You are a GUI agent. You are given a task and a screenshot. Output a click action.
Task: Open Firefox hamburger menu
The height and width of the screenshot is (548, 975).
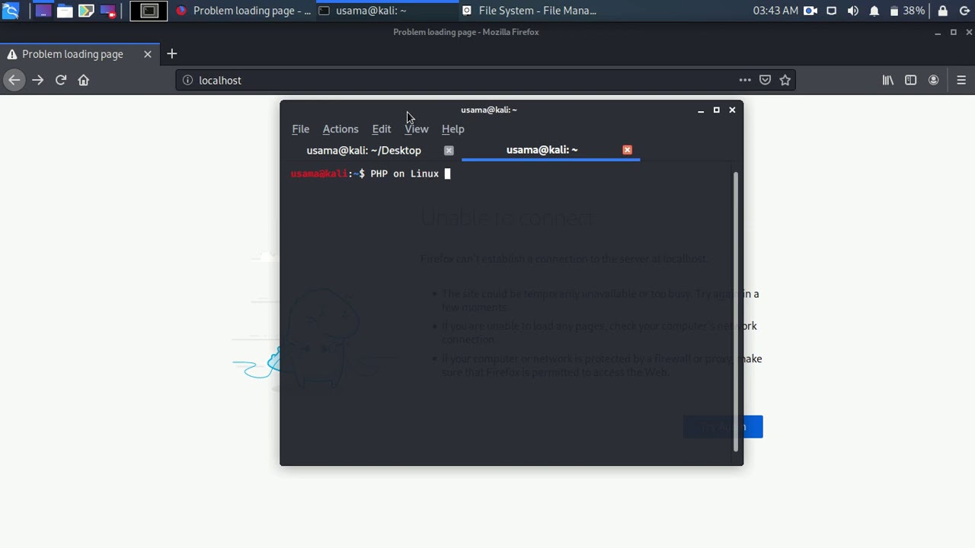point(961,80)
